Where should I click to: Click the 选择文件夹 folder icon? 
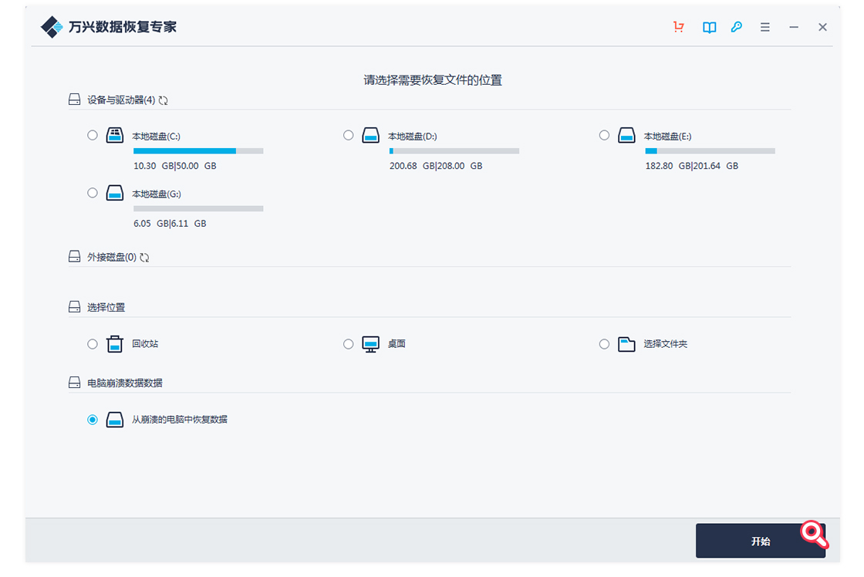(x=626, y=344)
